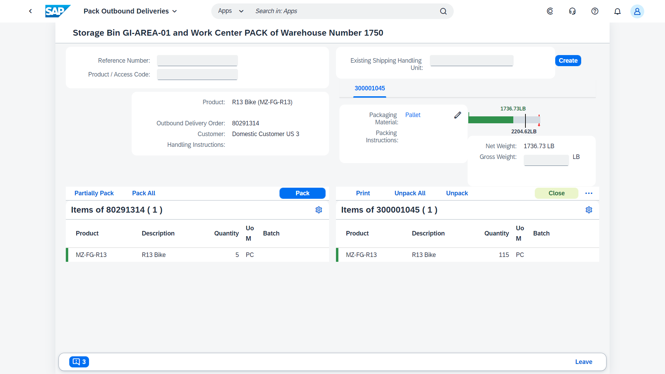The width and height of the screenshot is (665, 374).
Task: Click the weight capacity bar chart
Action: point(504,120)
